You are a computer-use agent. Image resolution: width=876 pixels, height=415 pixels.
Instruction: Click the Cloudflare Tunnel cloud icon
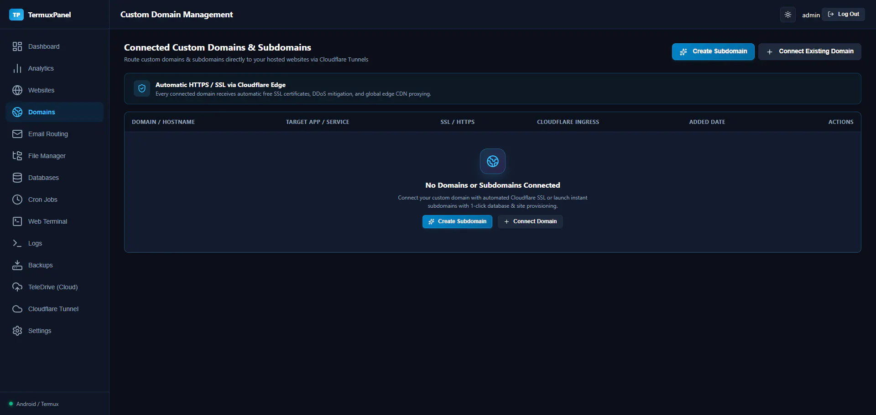point(17,309)
